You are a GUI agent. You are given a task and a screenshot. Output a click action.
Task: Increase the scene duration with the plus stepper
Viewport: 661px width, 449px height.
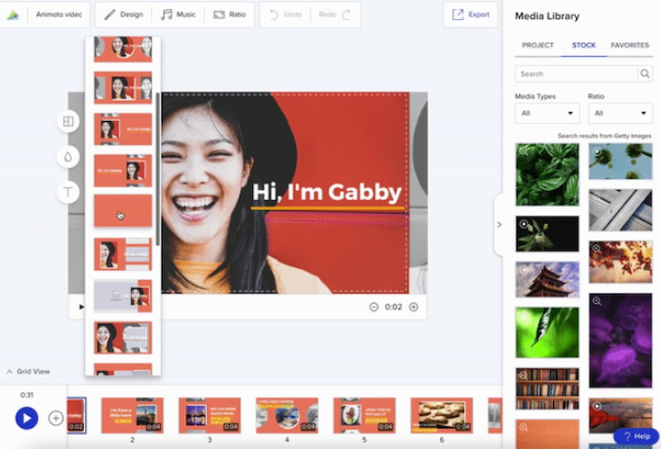pyautogui.click(x=413, y=307)
